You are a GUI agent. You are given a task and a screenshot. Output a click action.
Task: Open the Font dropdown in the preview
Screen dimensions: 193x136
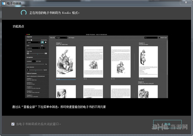(x=33, y=48)
